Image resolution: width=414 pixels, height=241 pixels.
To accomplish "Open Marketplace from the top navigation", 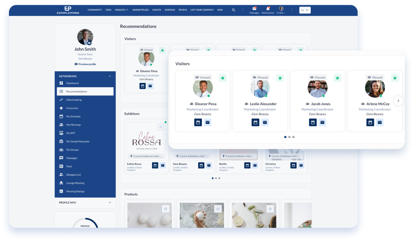I will click(x=140, y=10).
